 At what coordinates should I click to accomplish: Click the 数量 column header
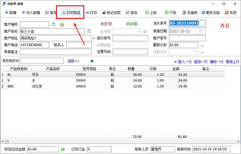click(131, 69)
